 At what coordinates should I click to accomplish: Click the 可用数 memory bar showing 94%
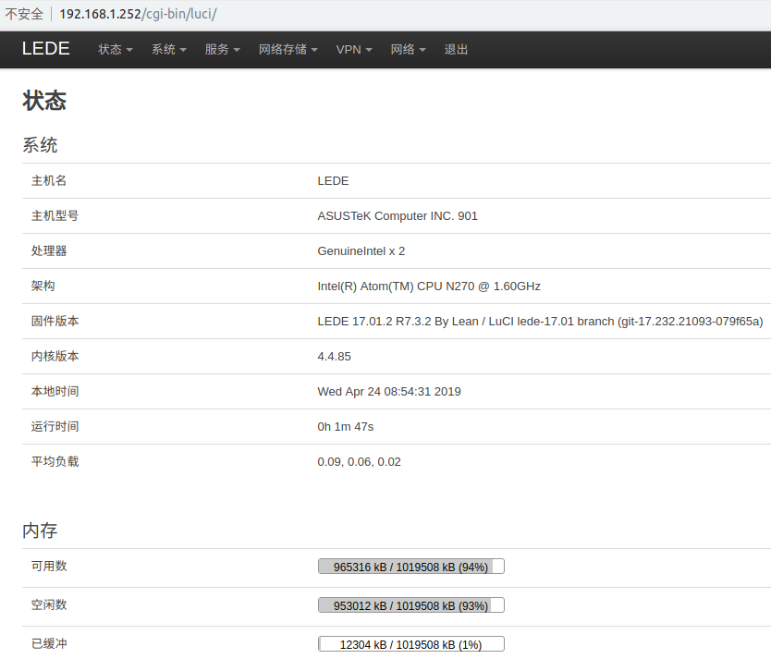pos(411,567)
